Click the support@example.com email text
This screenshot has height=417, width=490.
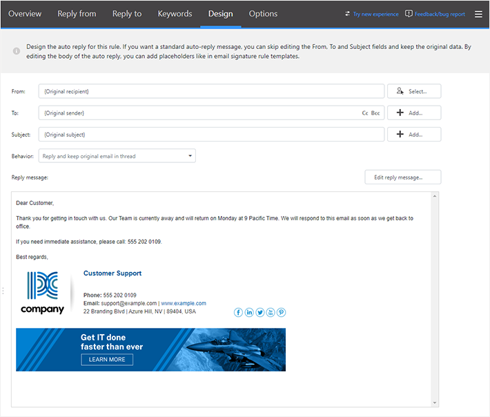(129, 303)
